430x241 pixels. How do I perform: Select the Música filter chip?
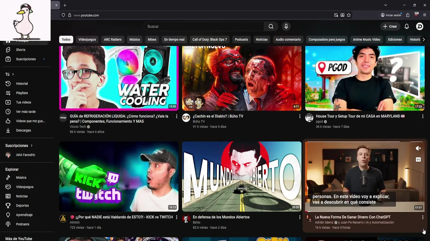coord(135,39)
